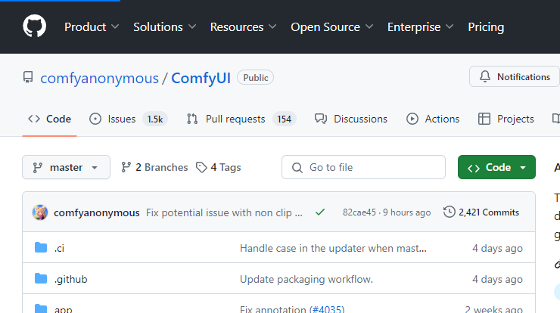
Task: Expand the Solutions menu
Action: pyautogui.click(x=164, y=27)
